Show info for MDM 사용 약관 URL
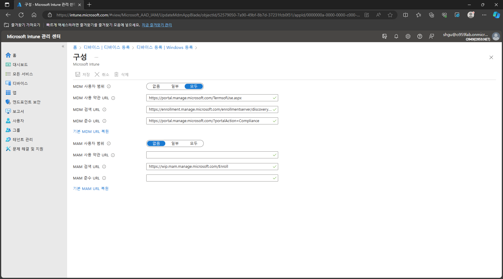503x279 pixels. 113,98
